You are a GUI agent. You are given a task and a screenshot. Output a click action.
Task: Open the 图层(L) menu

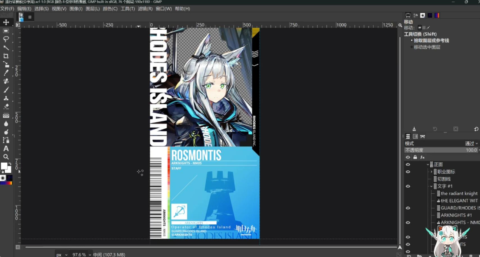93,8
